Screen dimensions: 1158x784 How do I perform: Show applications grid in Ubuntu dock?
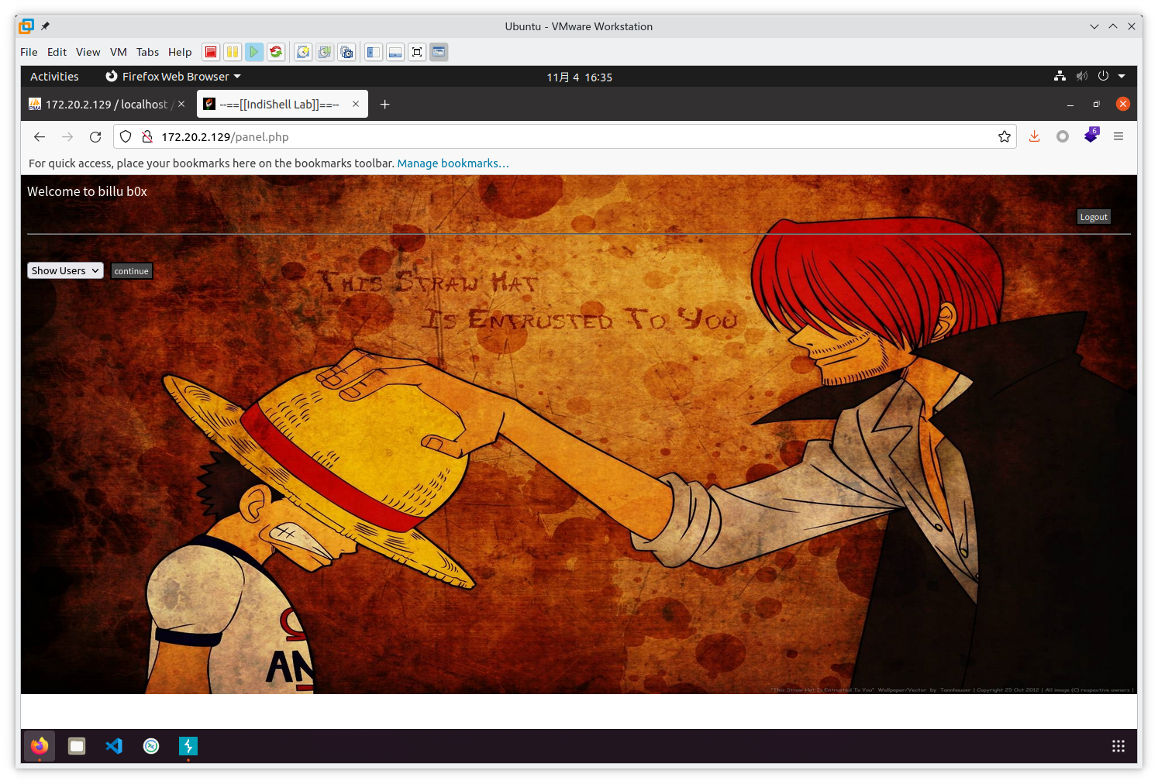[1118, 746]
